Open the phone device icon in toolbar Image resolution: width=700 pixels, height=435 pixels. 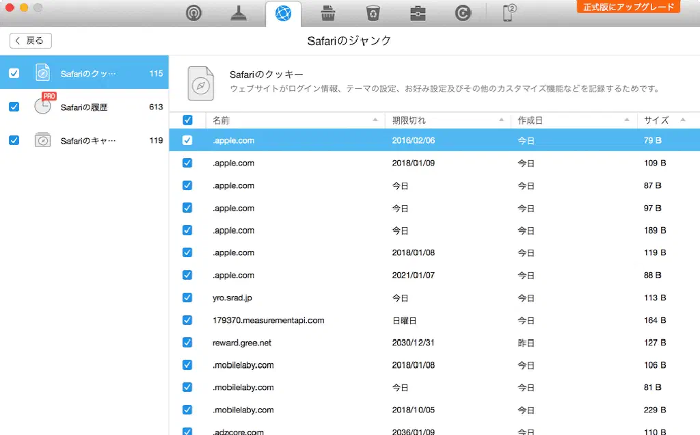tap(509, 13)
